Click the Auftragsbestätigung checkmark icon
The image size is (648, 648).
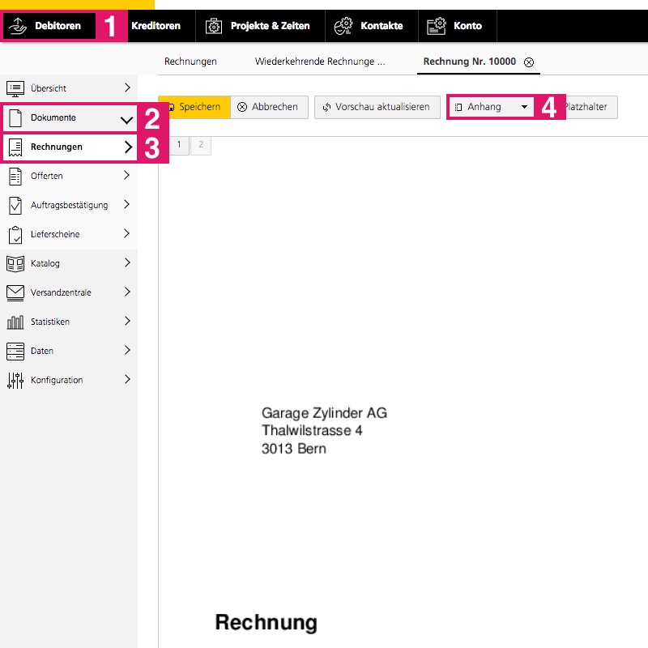click(x=15, y=205)
